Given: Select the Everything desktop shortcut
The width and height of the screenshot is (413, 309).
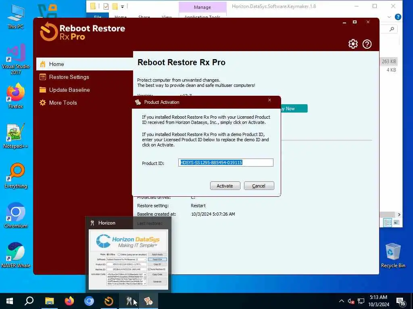Looking at the screenshot, I should (x=16, y=176).
